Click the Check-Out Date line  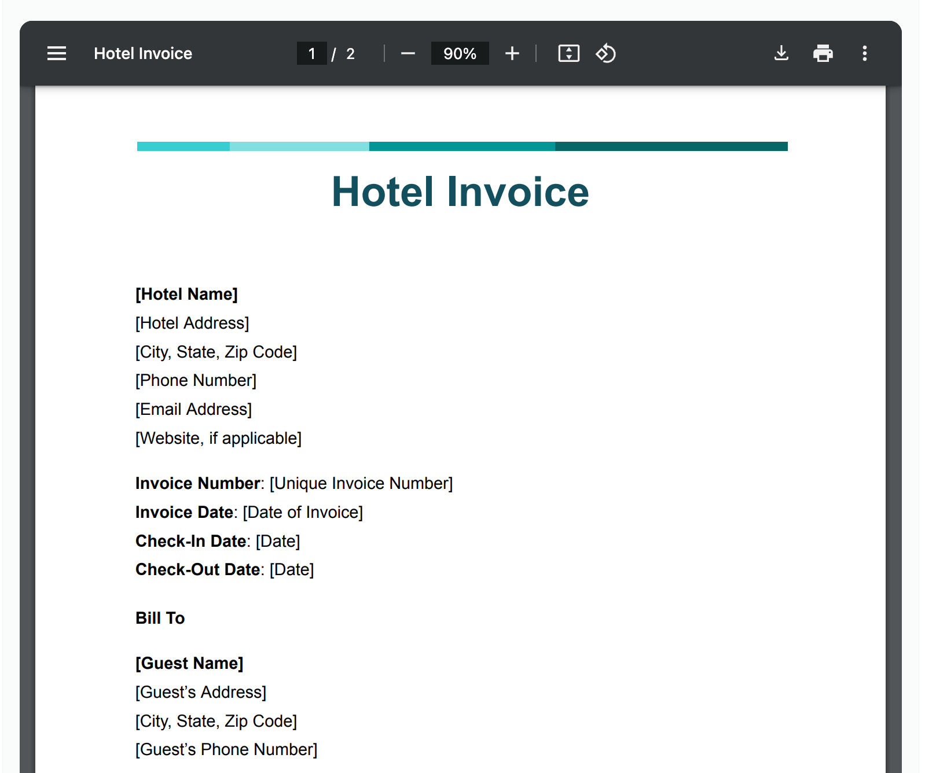point(225,570)
